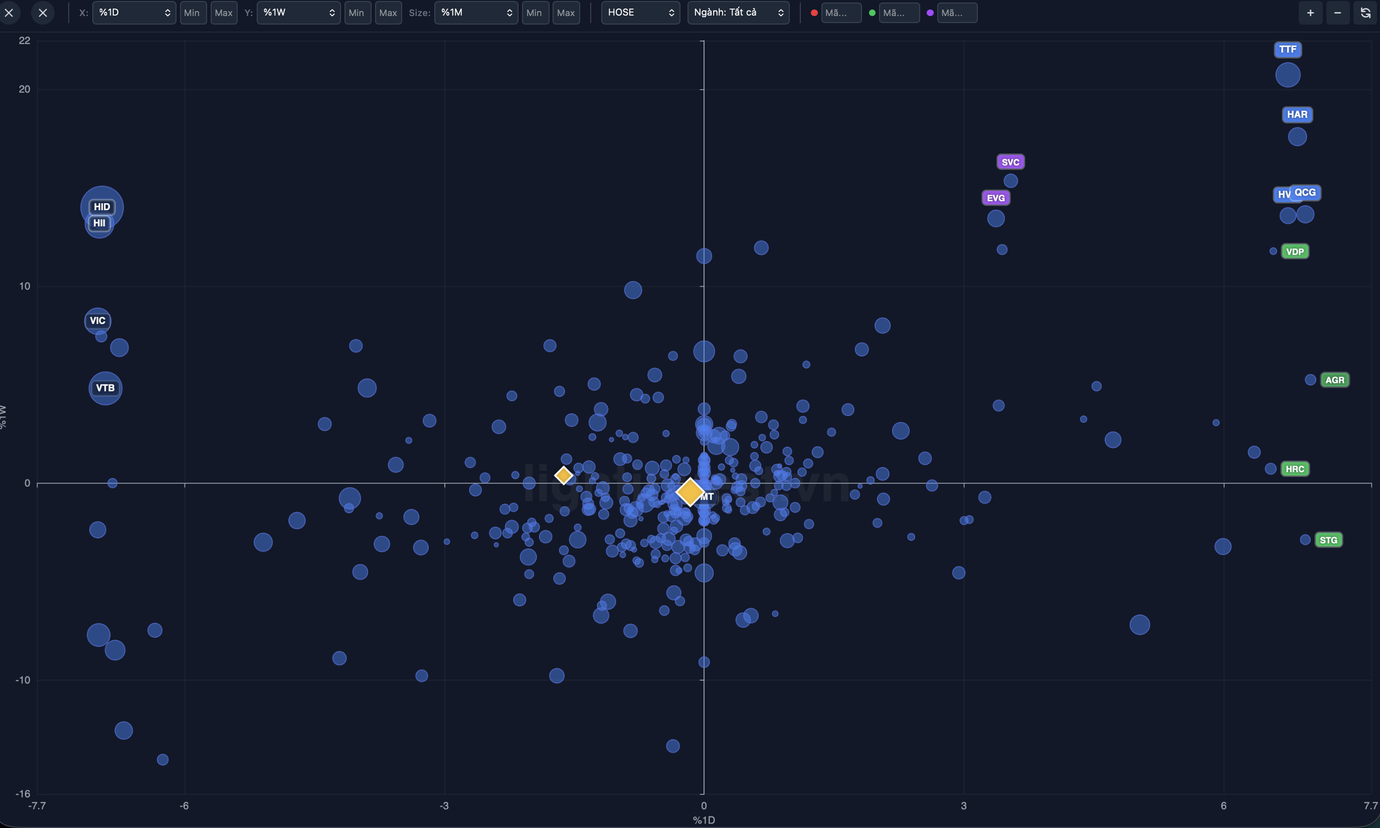Click the stepper chevrons on the %1D selector
Viewport: 1380px width, 828px height.
click(x=167, y=12)
